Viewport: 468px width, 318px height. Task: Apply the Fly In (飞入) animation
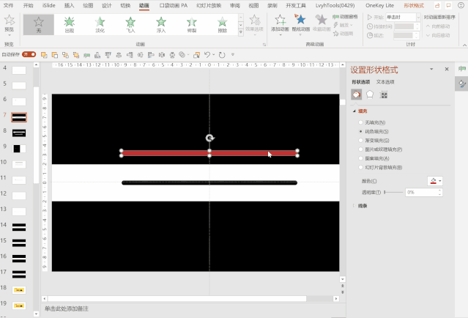(x=130, y=24)
